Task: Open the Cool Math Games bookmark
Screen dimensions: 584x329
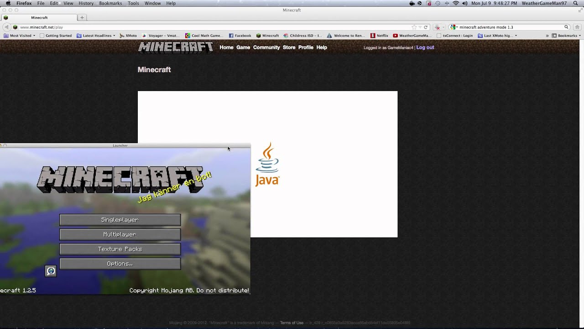Action: tap(204, 35)
